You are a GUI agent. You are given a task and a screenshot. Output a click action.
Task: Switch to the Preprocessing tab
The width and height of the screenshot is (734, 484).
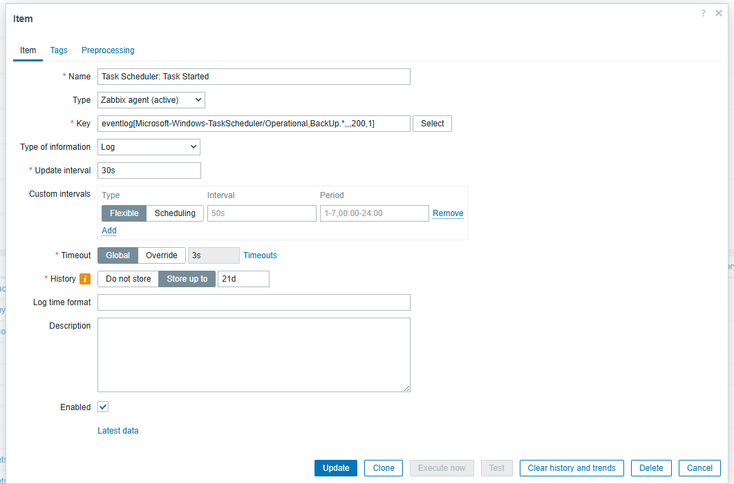108,50
